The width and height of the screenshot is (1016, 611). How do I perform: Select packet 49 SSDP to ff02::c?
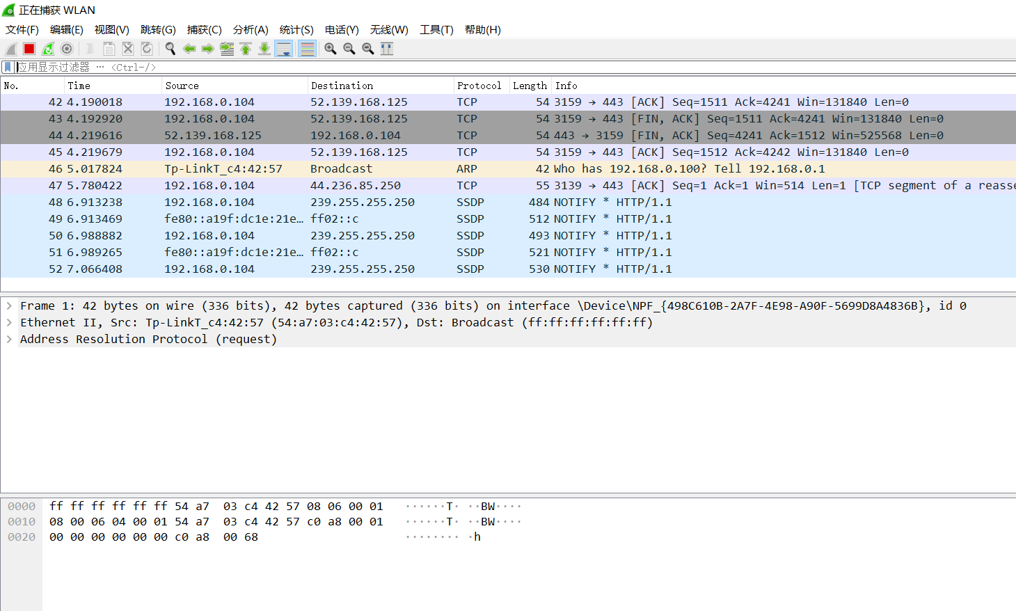pyautogui.click(x=508, y=219)
